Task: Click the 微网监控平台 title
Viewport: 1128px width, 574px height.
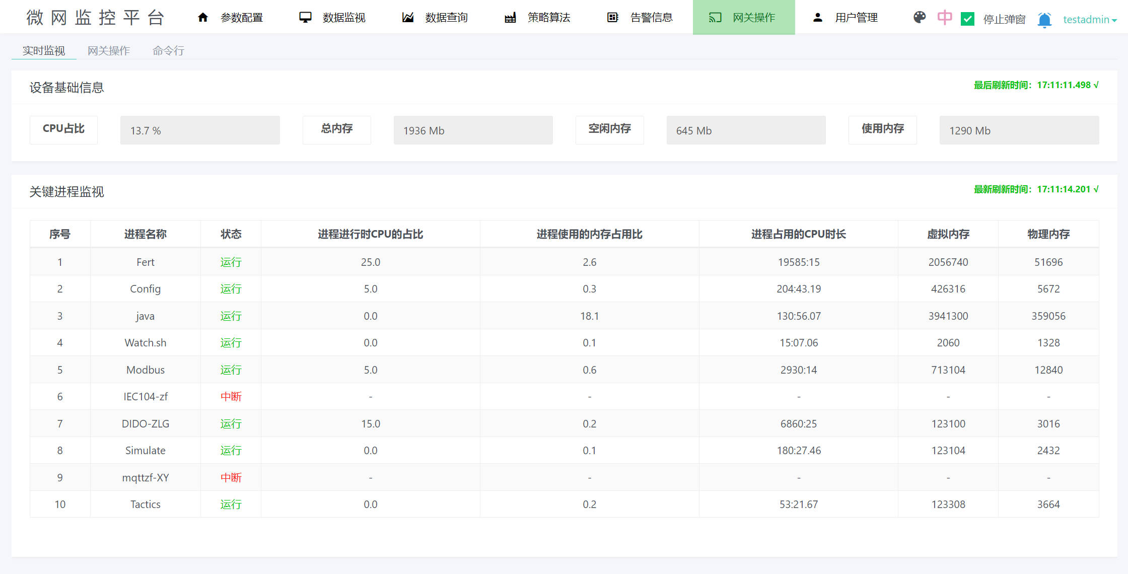Action: tap(96, 18)
